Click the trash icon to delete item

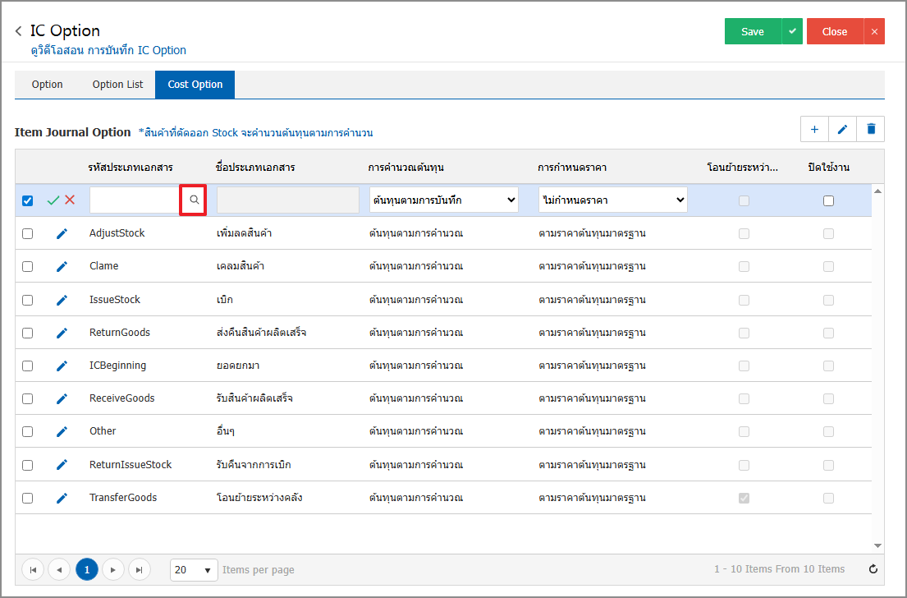tap(871, 129)
